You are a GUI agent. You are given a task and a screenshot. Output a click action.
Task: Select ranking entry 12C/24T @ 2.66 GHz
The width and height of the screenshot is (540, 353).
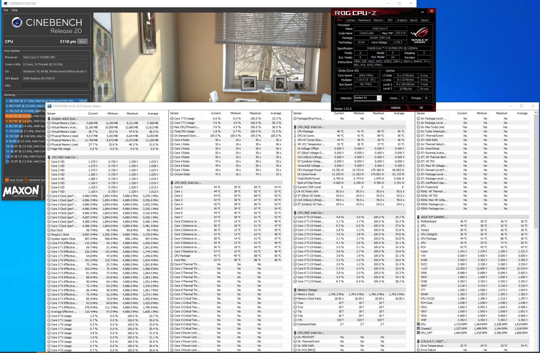tap(25, 136)
